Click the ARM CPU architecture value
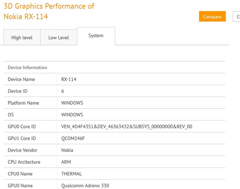This screenshot has width=240, height=189. coord(66,162)
